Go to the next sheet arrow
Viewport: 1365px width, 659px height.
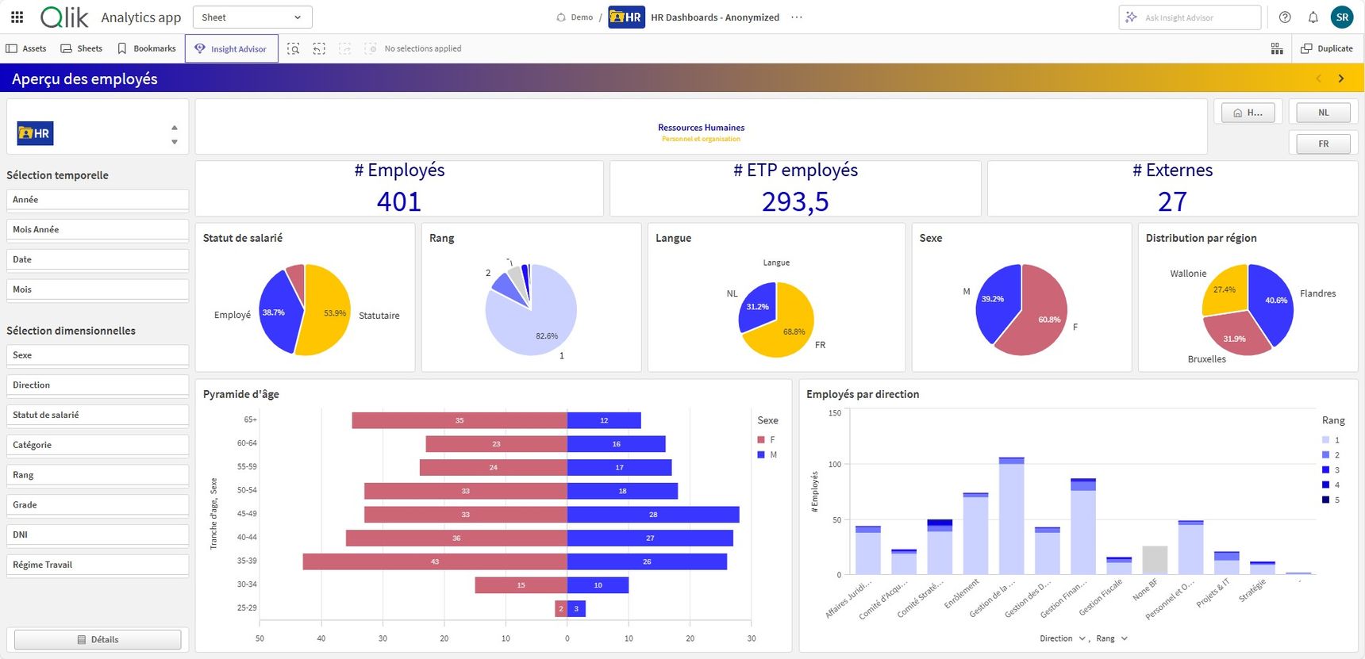(x=1341, y=79)
